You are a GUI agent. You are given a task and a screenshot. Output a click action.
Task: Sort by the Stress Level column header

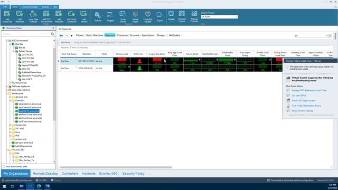click(x=122, y=54)
